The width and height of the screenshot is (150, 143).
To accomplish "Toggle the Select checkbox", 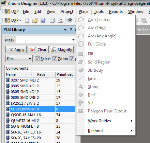I will click(37, 59).
